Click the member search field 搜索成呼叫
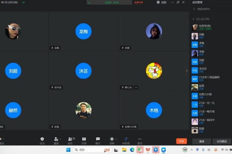The height and width of the screenshot is (154, 232). point(212,9)
